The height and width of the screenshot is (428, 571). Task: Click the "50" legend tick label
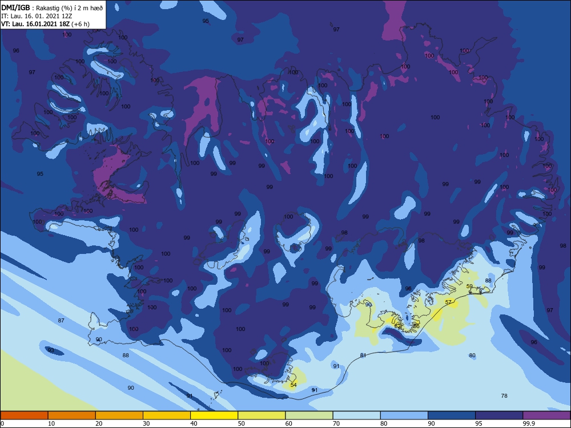coord(241,423)
